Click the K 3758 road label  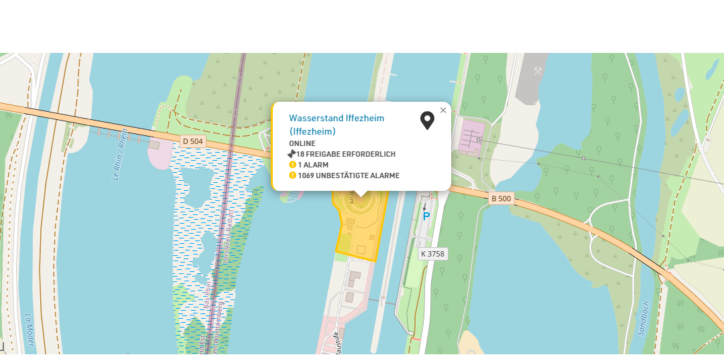(x=432, y=254)
